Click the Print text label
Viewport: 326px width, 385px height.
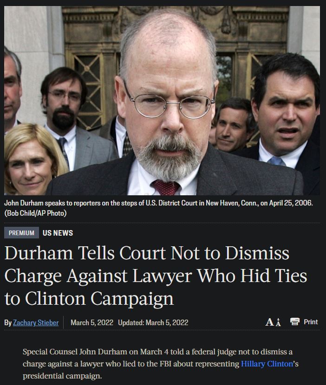point(311,321)
